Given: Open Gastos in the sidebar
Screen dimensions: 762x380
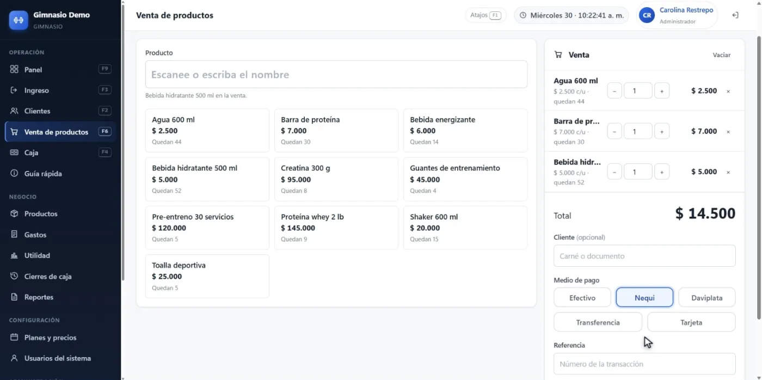Looking at the screenshot, I should tap(60, 235).
